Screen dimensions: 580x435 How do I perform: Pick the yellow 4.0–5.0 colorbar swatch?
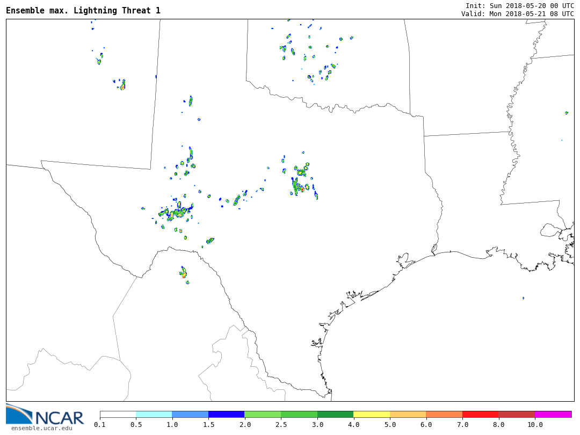click(372, 415)
